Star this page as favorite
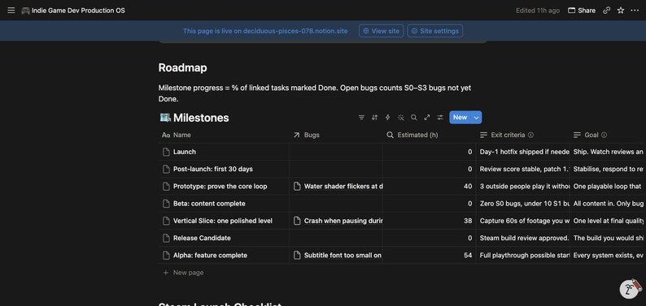This screenshot has width=646, height=306. [x=621, y=11]
